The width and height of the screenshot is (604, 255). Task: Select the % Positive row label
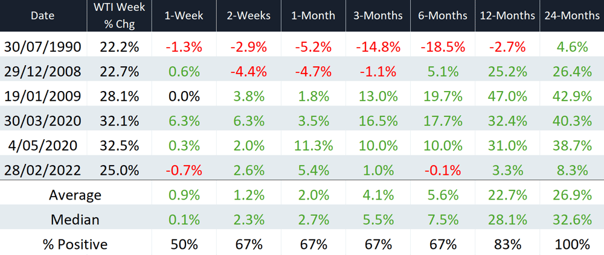pyautogui.click(x=75, y=244)
